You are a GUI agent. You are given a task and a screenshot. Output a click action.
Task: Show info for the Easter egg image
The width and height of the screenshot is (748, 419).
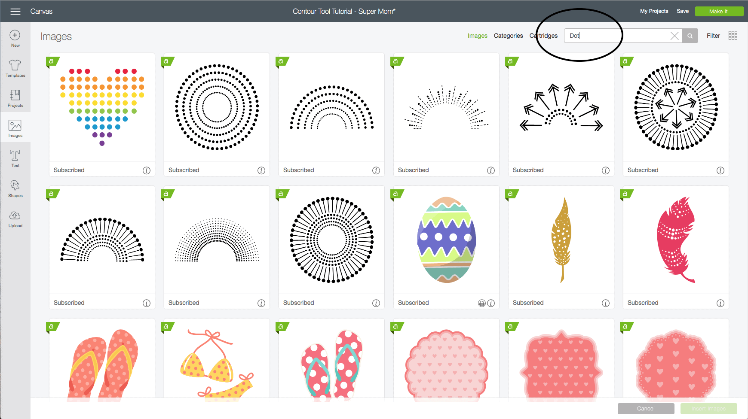pos(491,303)
